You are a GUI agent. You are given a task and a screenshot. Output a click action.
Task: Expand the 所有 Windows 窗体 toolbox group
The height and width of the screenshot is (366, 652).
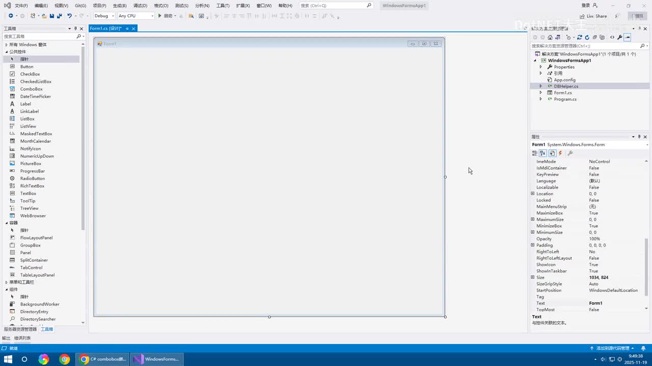[7, 45]
